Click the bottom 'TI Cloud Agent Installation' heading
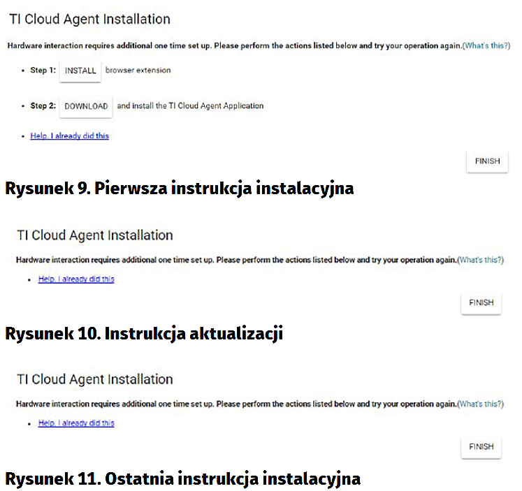Image resolution: width=522 pixels, height=491 pixels. point(94,379)
